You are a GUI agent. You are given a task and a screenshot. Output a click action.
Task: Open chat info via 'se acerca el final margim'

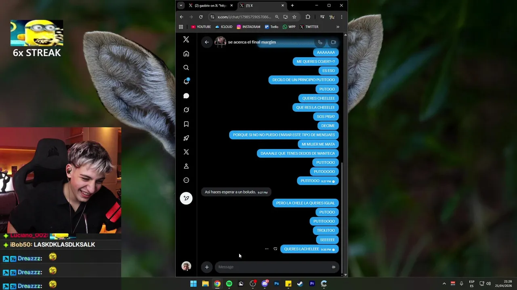[252, 42]
